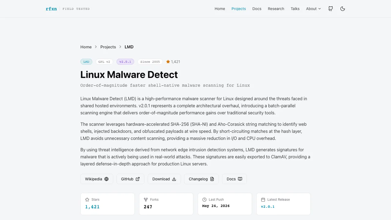
Task: Click the star outline icon in Stars card
Action: [87, 200]
